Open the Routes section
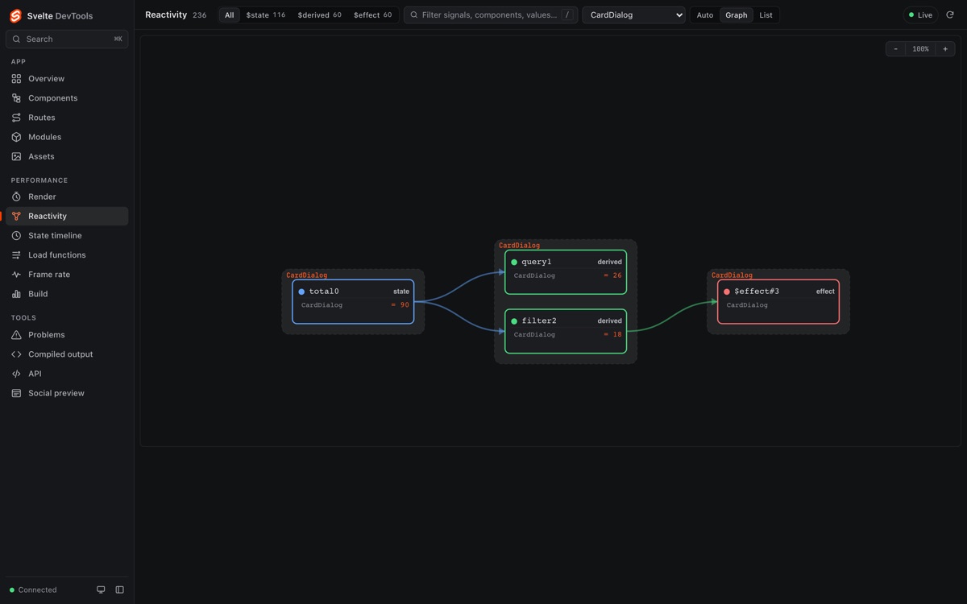This screenshot has height=604, width=967. pyautogui.click(x=67, y=118)
